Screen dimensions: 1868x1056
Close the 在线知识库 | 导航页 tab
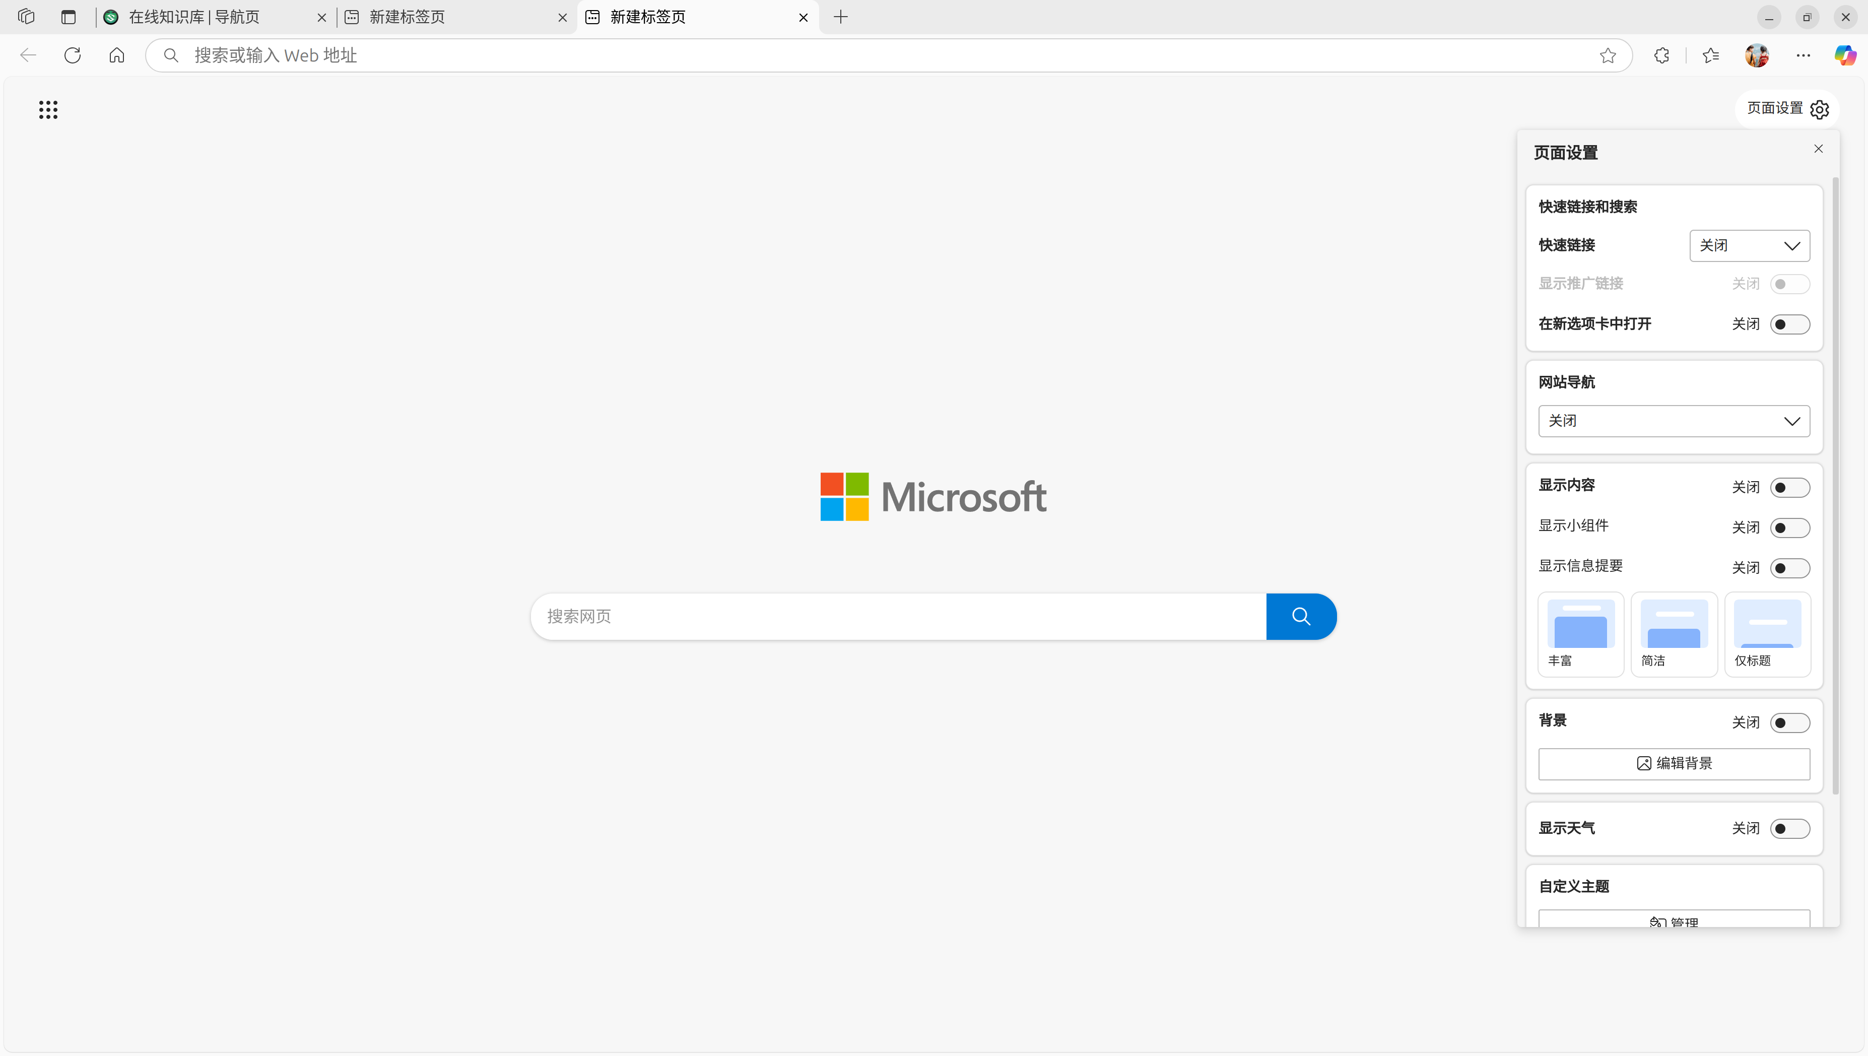322,18
